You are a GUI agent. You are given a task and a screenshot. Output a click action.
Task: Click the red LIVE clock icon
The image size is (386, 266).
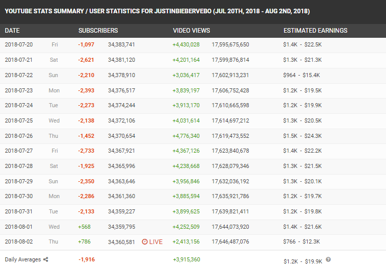145,241
